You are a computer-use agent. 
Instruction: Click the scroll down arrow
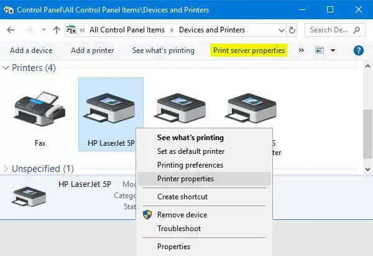tap(367, 169)
